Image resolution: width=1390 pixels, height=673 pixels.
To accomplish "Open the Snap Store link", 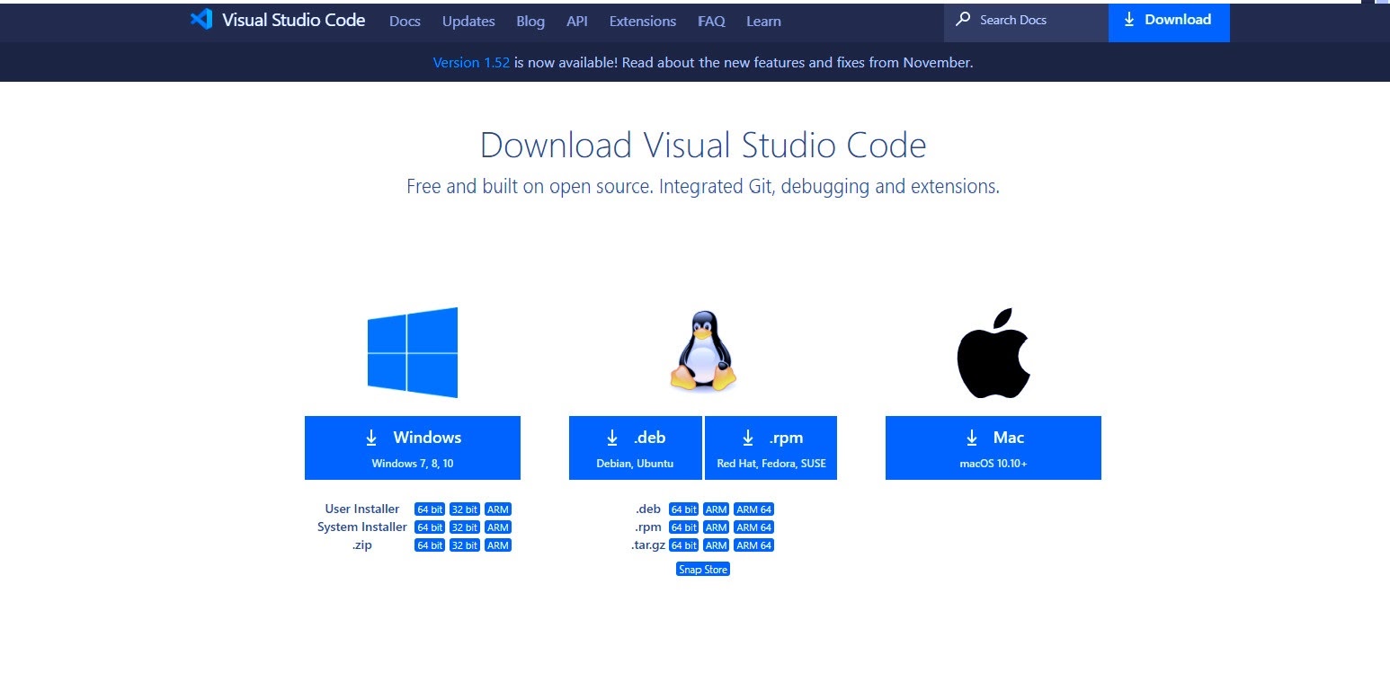I will (x=703, y=570).
